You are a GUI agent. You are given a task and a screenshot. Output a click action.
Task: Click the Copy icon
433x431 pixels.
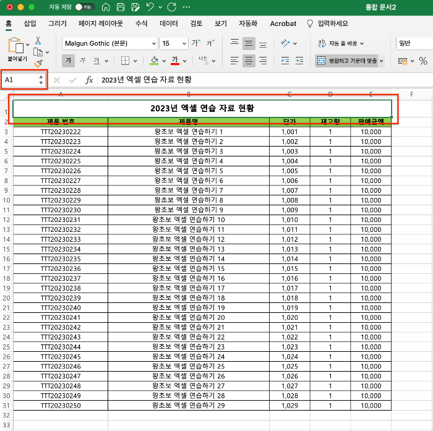38,52
